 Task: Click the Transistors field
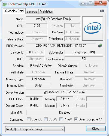[x=72, y=39]
